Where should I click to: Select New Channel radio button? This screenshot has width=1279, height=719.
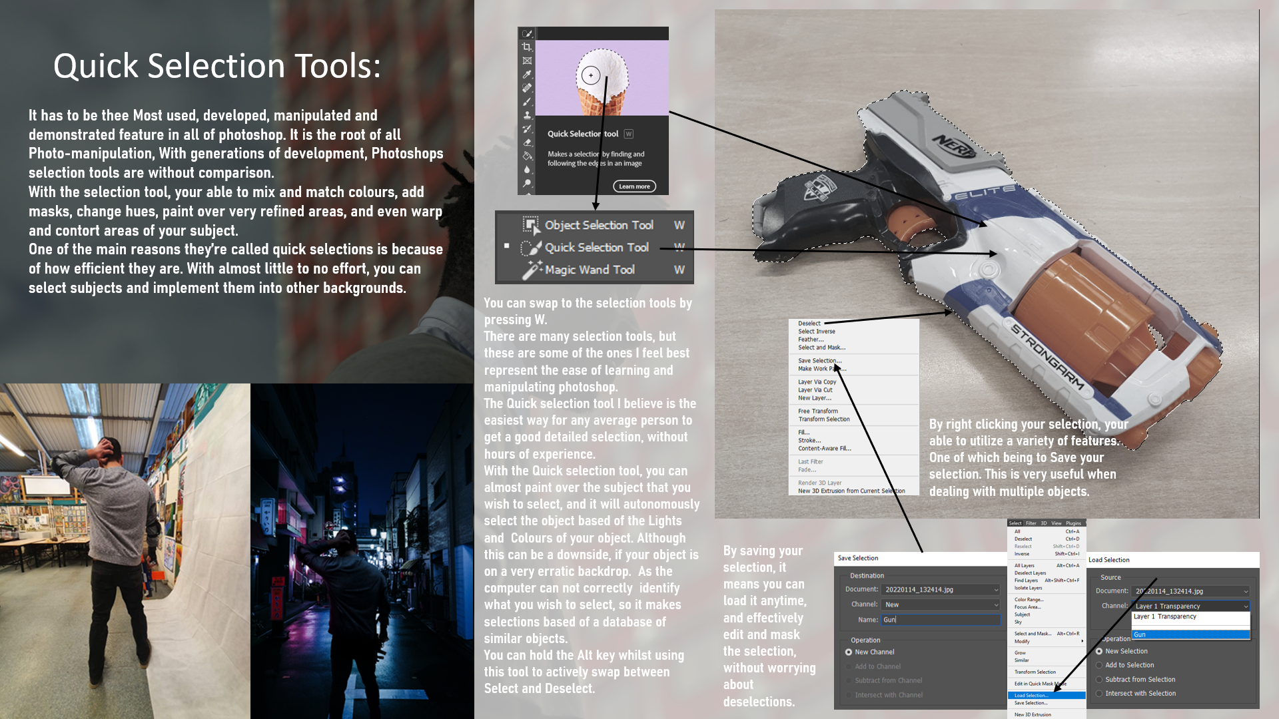[849, 652]
